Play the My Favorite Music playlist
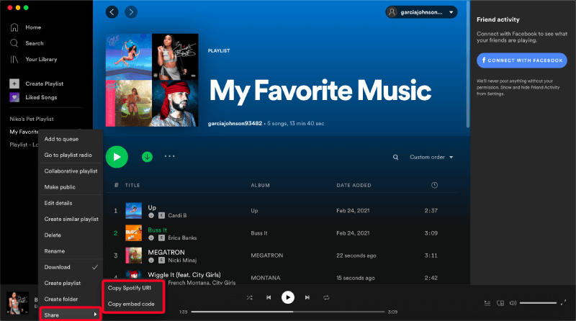 (117, 157)
